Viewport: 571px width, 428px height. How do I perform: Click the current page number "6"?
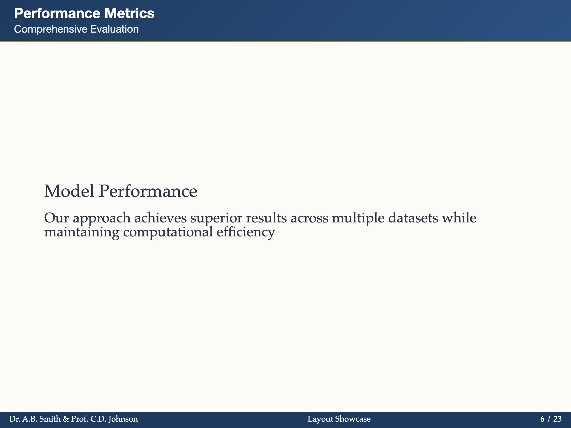point(542,419)
